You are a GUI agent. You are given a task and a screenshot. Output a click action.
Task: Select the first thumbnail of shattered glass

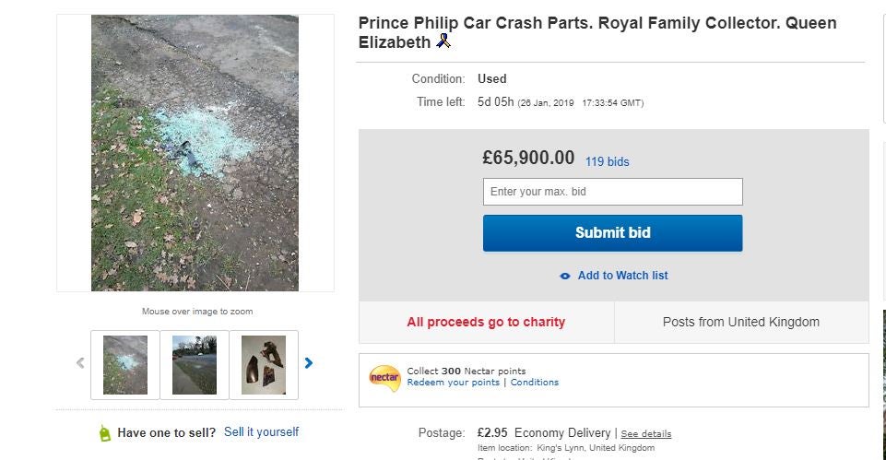coord(125,365)
